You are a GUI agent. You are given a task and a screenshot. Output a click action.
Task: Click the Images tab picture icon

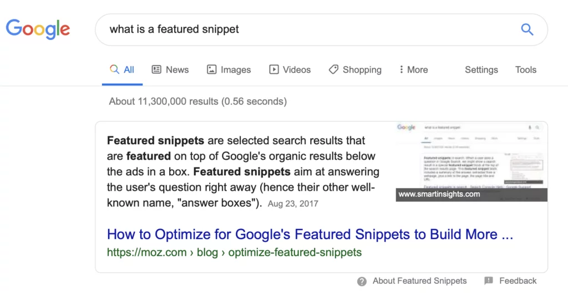(211, 70)
